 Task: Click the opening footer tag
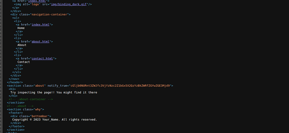(16, 113)
